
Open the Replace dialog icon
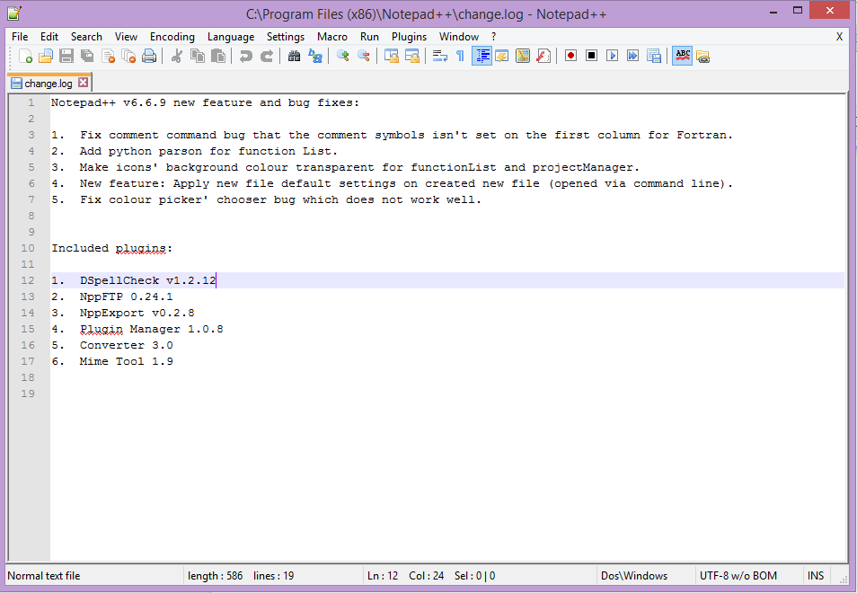(x=314, y=56)
